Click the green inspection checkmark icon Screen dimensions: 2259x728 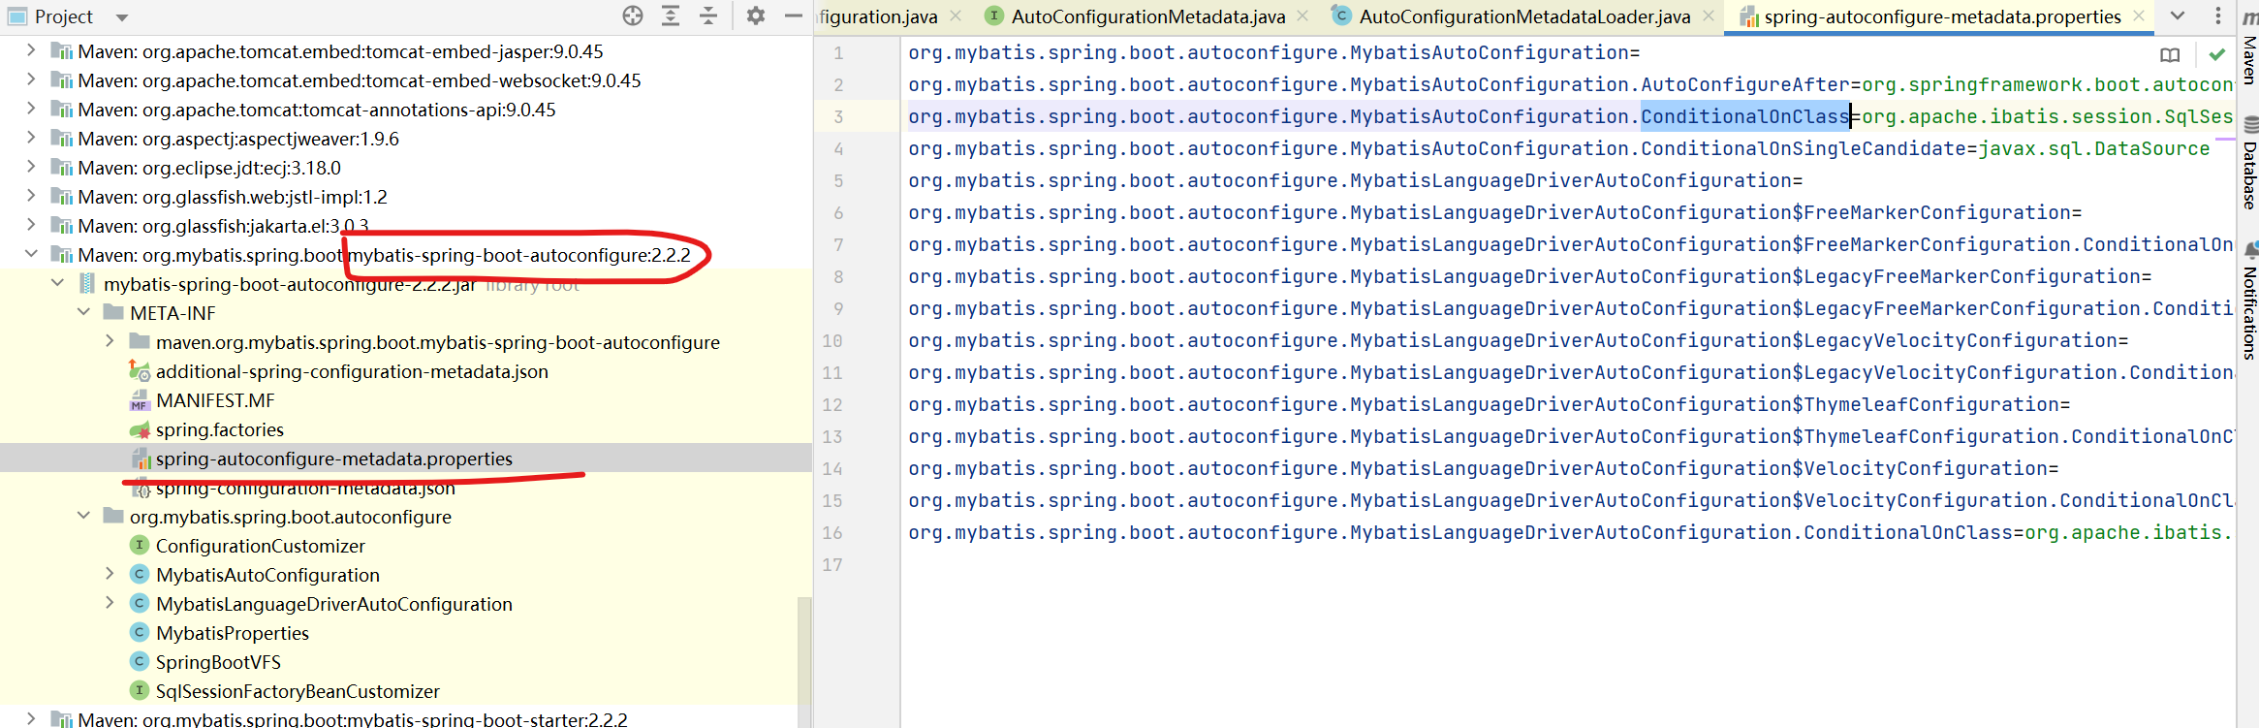pos(2216,54)
